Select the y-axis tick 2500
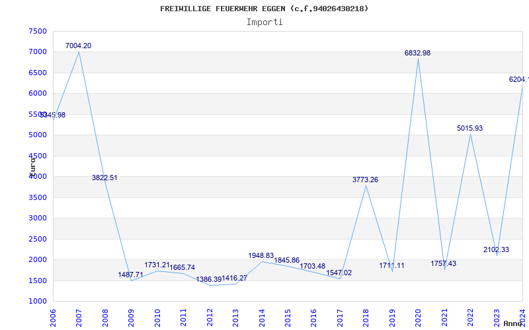The height and width of the screenshot is (330, 529). (38, 239)
